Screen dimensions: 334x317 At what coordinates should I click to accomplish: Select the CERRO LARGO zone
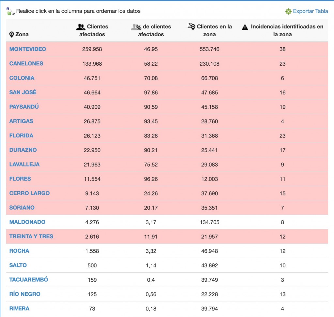point(29,193)
